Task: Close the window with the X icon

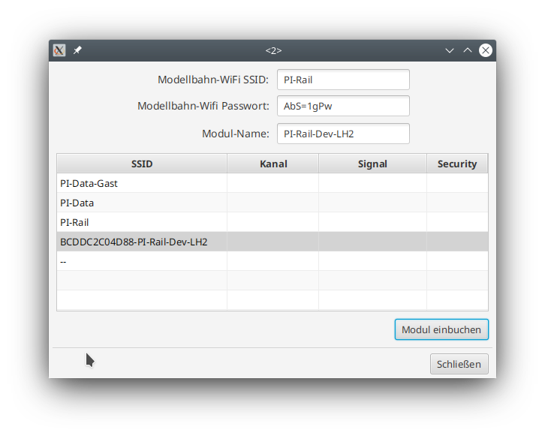Action: click(486, 50)
